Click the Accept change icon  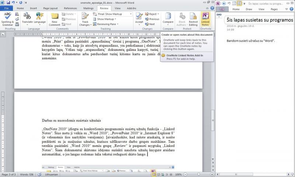139,16
